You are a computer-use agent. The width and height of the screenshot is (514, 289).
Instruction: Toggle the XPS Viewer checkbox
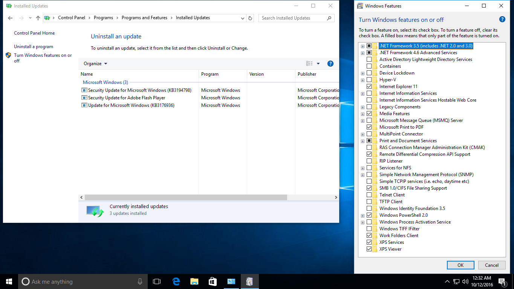click(x=369, y=249)
